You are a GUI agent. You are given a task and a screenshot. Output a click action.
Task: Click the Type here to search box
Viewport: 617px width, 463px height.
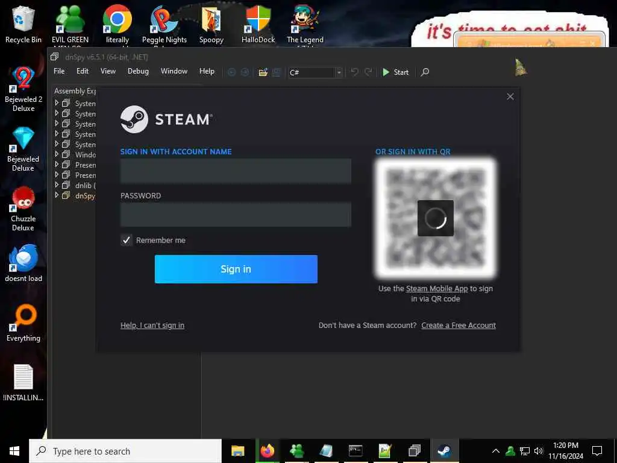pyautogui.click(x=125, y=451)
